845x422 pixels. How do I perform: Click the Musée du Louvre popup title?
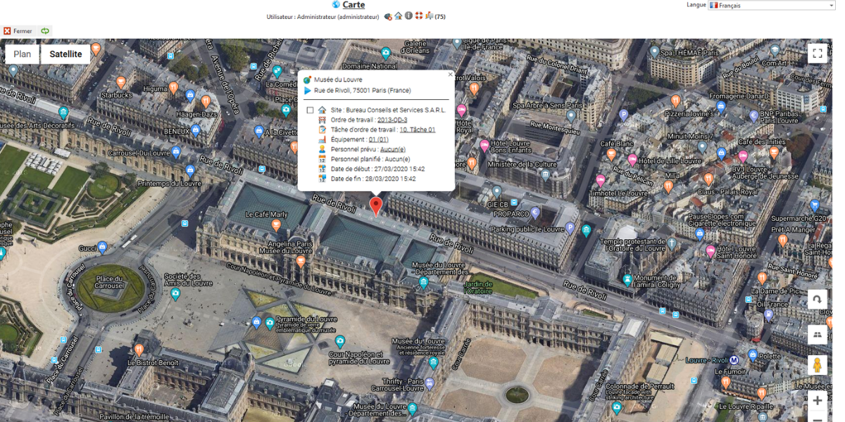coord(338,80)
